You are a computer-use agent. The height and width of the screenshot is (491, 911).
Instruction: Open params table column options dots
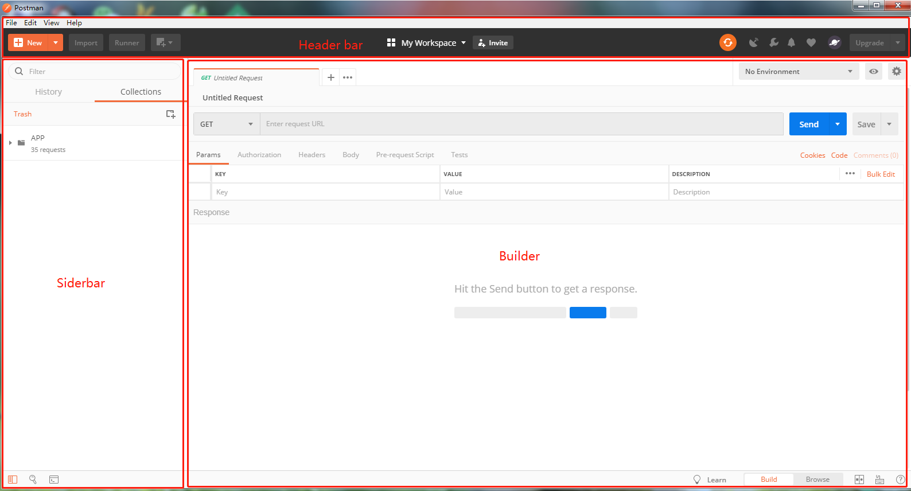pos(850,173)
